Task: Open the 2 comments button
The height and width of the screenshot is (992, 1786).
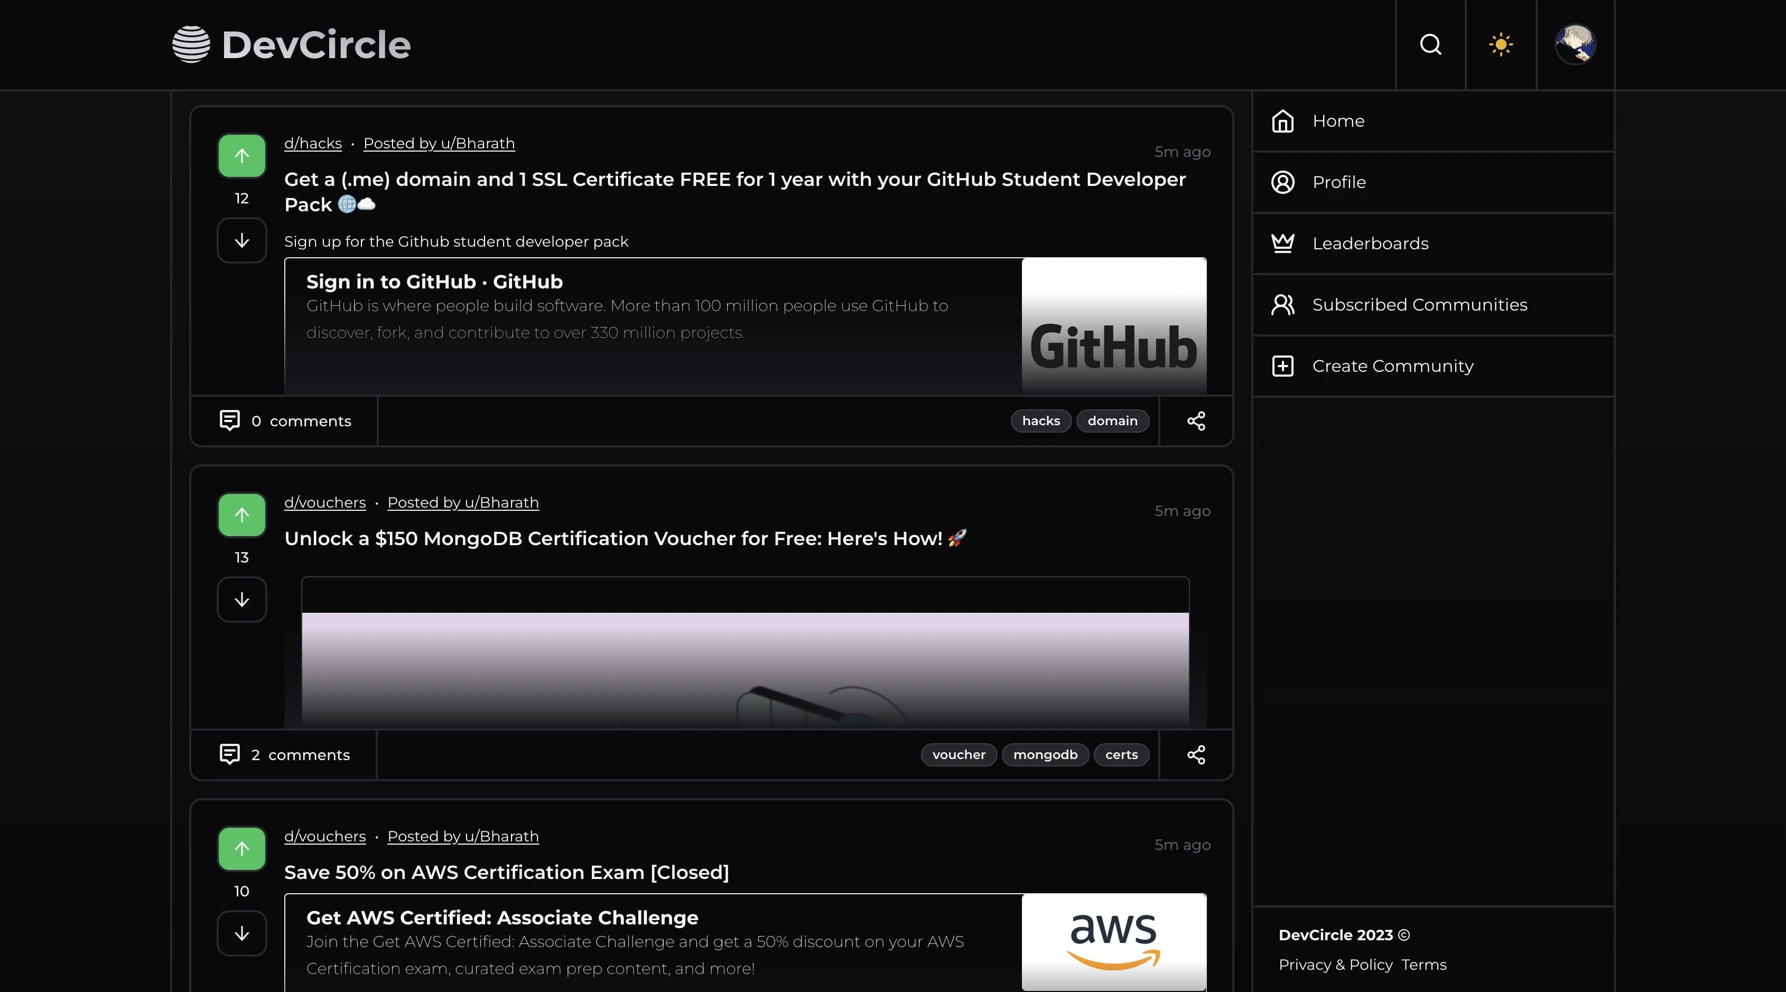Action: [284, 755]
